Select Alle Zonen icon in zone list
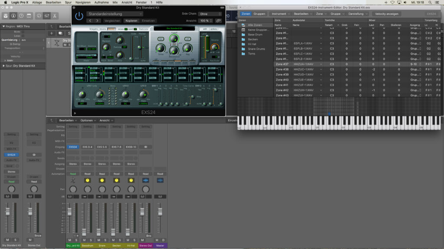This screenshot has width=444, height=249. [x=243, y=25]
